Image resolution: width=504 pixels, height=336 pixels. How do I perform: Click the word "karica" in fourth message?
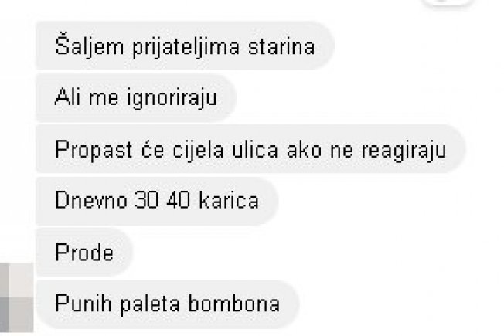point(229,201)
